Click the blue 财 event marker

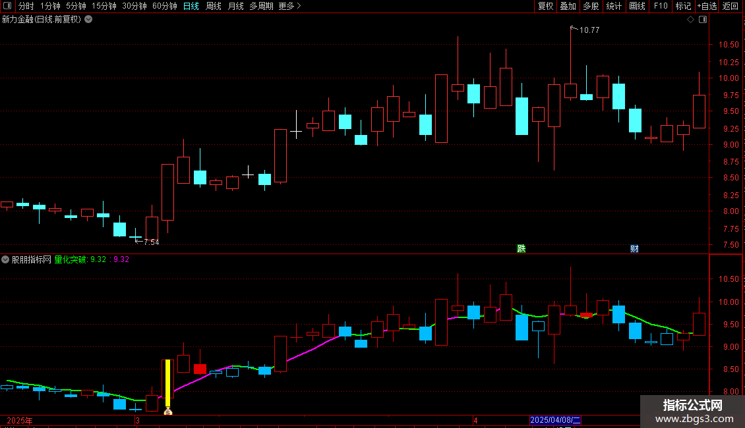click(634, 249)
